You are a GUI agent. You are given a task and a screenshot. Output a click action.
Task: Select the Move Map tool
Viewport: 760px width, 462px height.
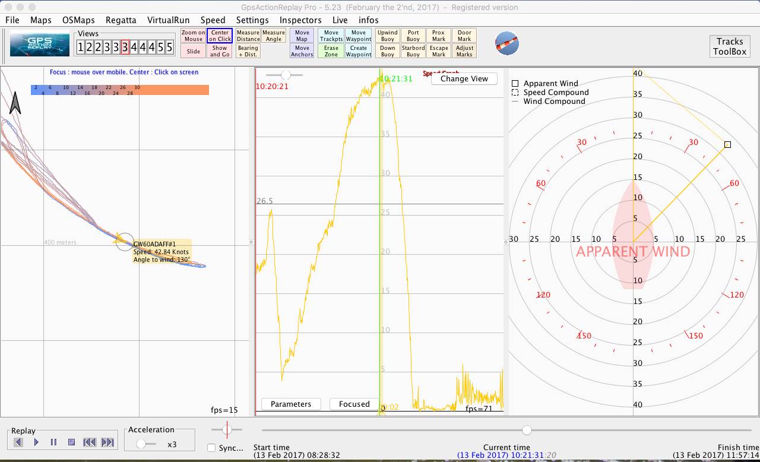[302, 35]
